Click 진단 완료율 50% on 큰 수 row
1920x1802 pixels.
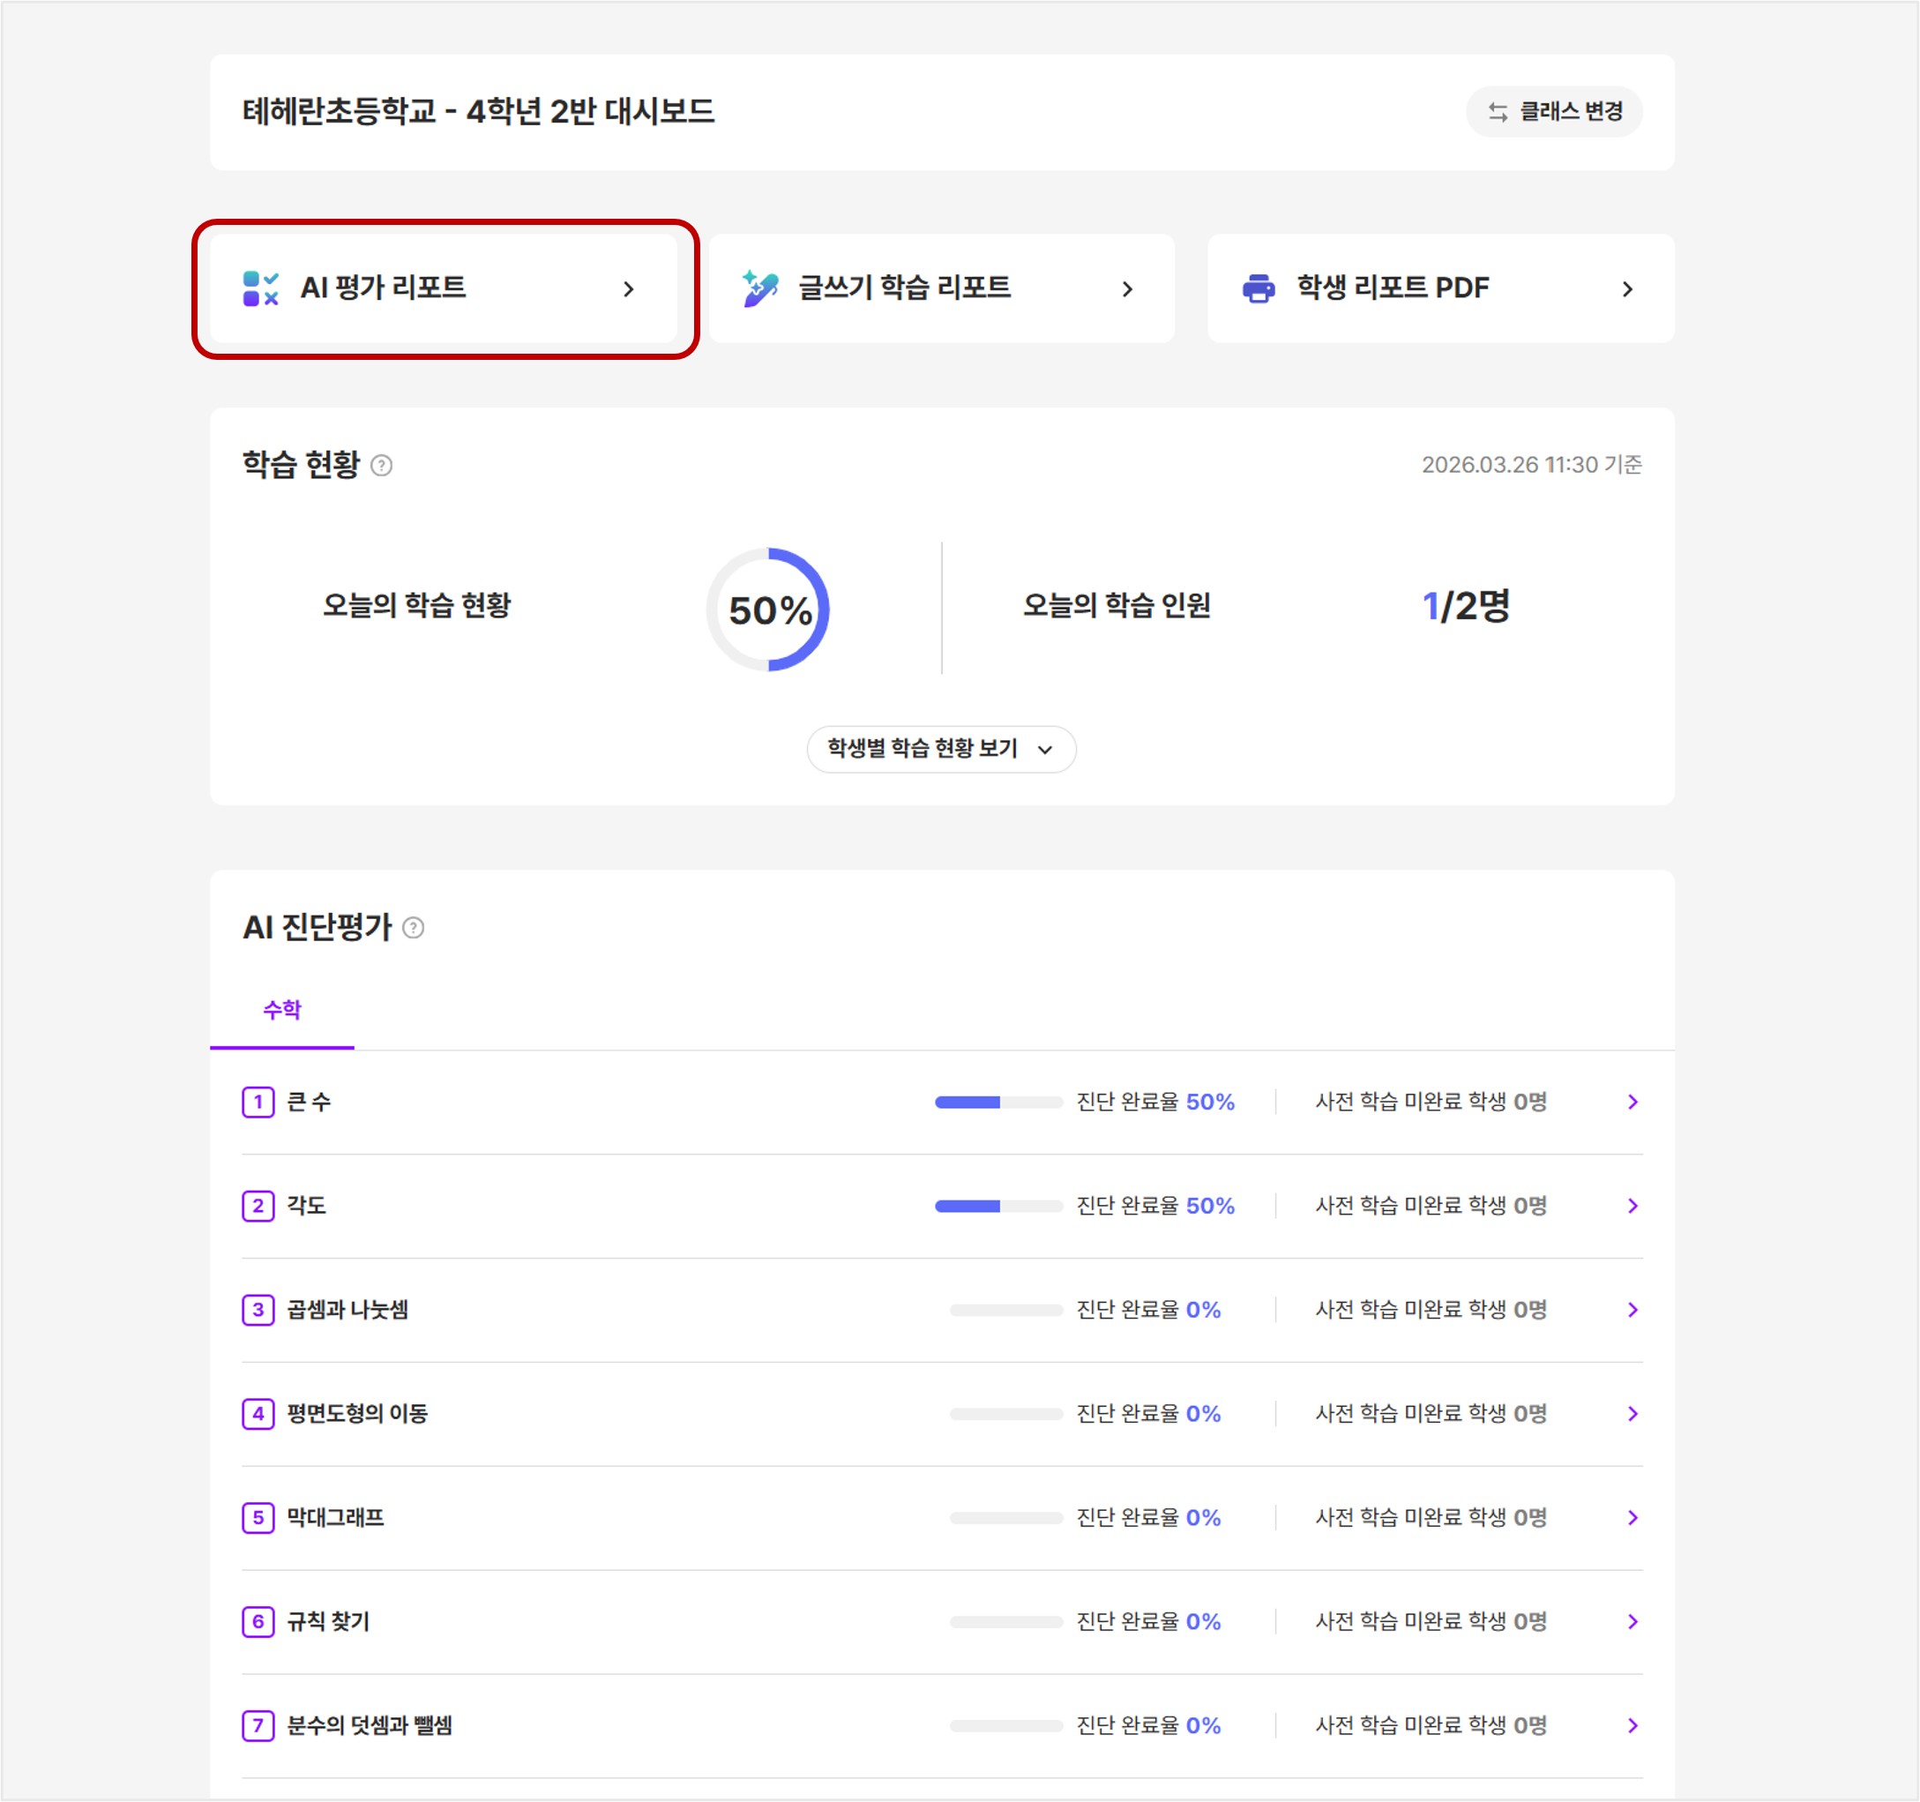click(1155, 1102)
